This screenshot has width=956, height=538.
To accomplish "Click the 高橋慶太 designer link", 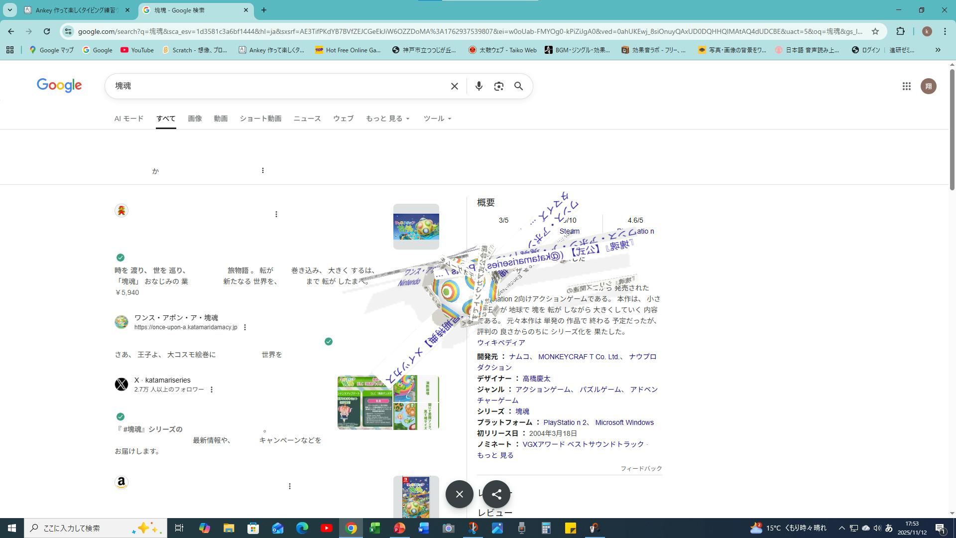I will tap(536, 379).
